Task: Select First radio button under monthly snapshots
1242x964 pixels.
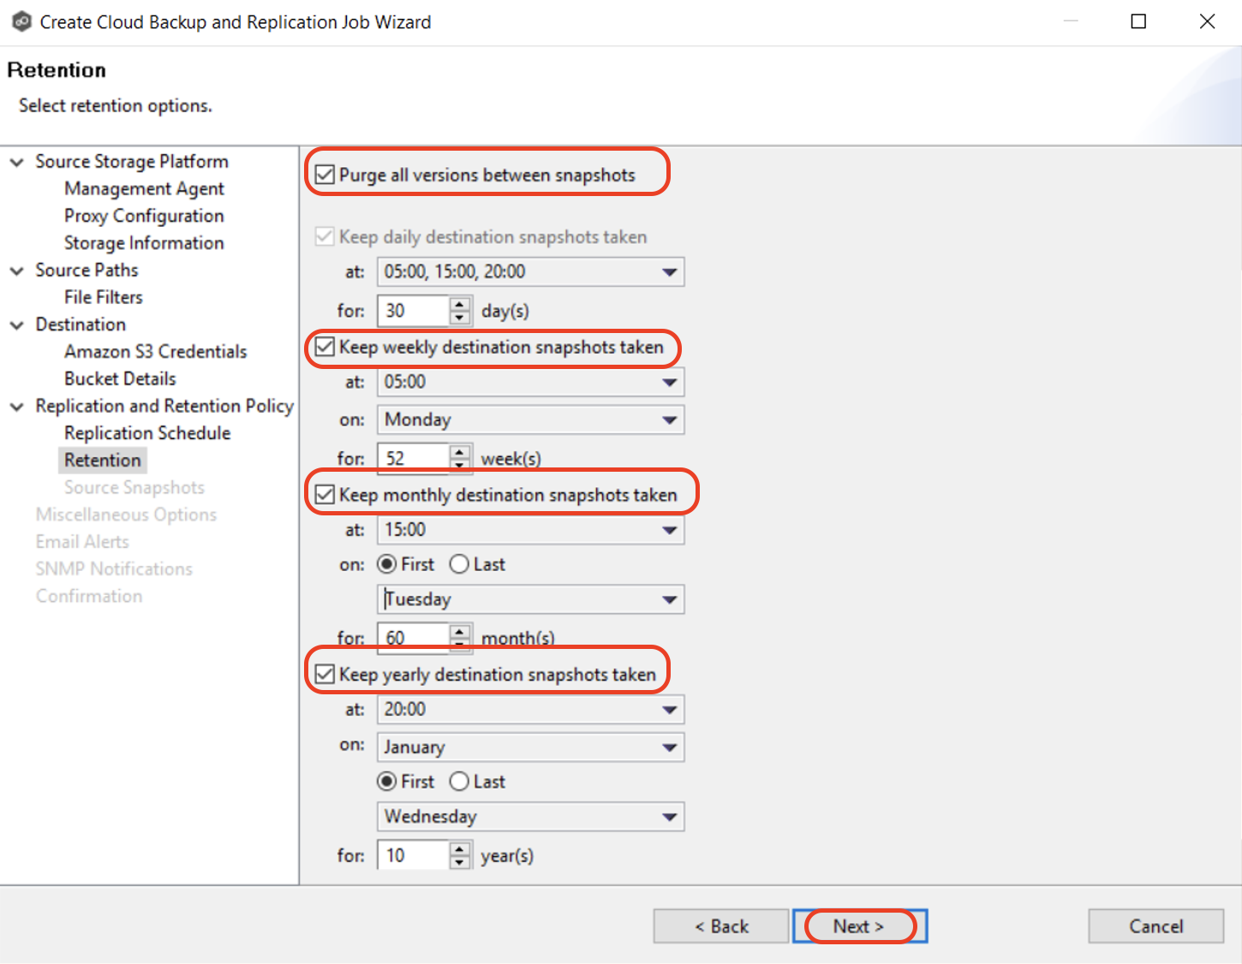Action: 387,564
